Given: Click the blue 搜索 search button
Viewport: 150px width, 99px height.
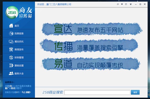Looking at the screenshot, I should pyautogui.click(x=135, y=92).
